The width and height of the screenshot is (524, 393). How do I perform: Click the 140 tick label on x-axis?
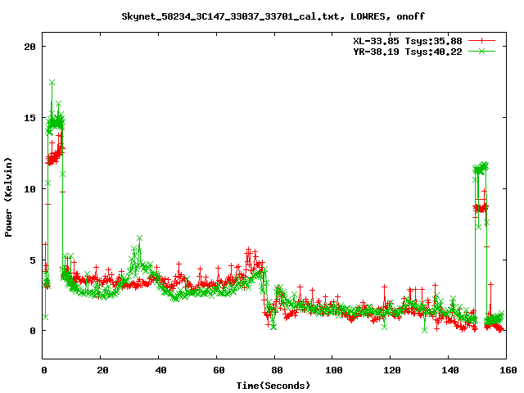click(449, 370)
